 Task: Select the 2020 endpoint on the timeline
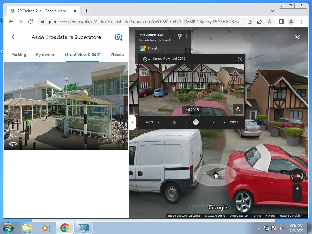225,122
